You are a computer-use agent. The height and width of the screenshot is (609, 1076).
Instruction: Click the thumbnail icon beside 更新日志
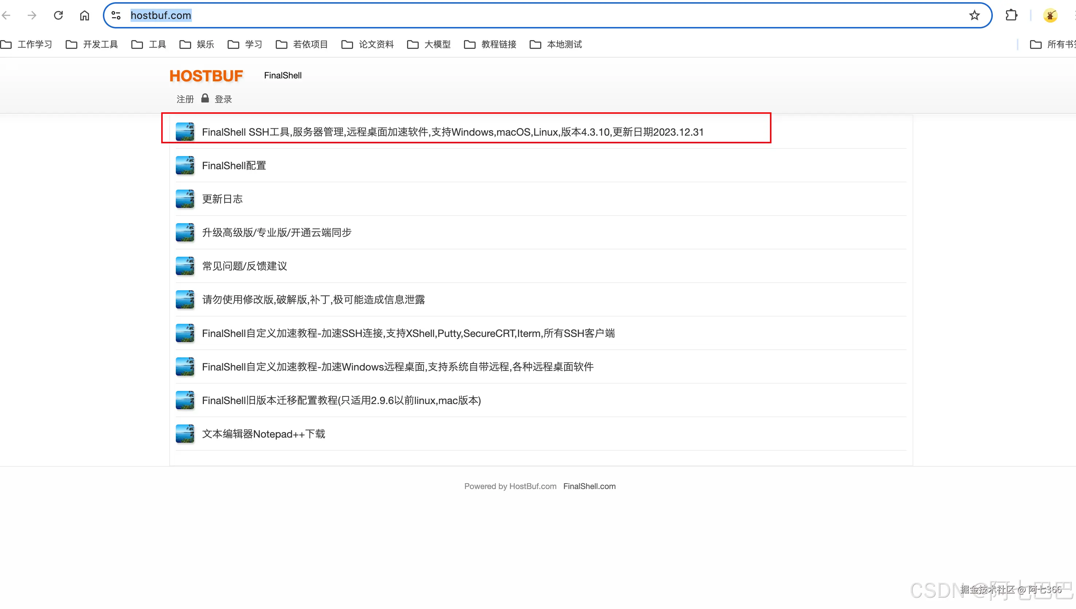coord(185,199)
